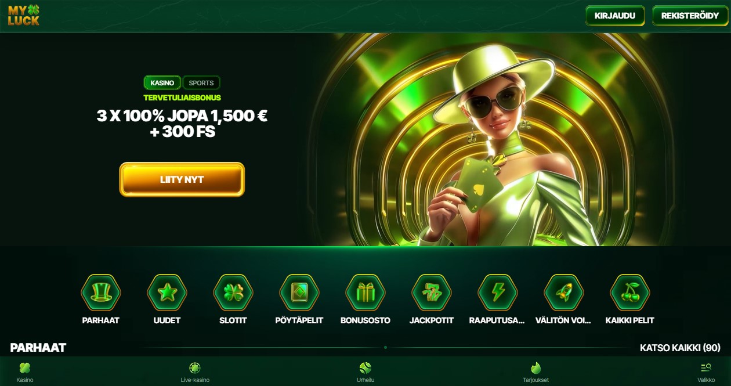
Task: Open the Valikko menu in bottom bar
Action: click(x=706, y=372)
